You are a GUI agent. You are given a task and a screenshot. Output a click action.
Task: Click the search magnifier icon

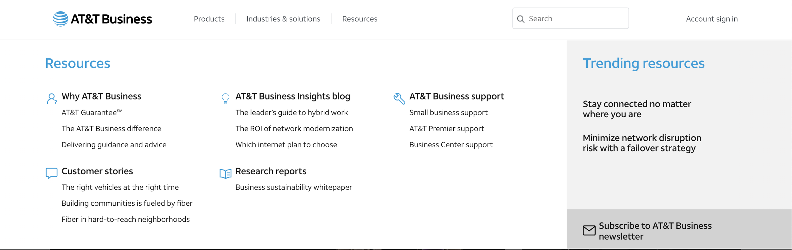[x=521, y=19]
